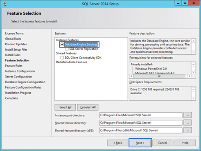Click Global Rules in the steps list
This screenshot has width=201, height=151.
tap(13, 39)
